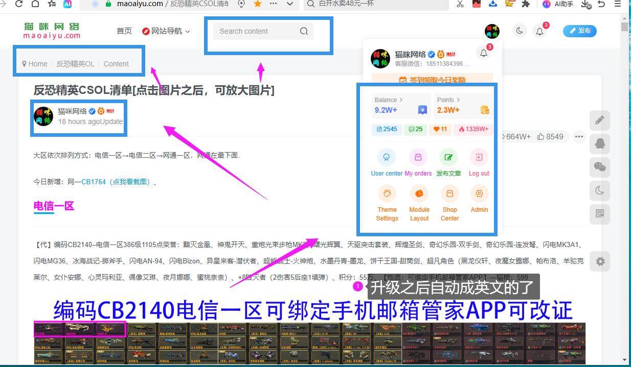Click the browser search box 白开水卖48元一杯
The height and width of the screenshot is (367, 631).
click(376, 4)
